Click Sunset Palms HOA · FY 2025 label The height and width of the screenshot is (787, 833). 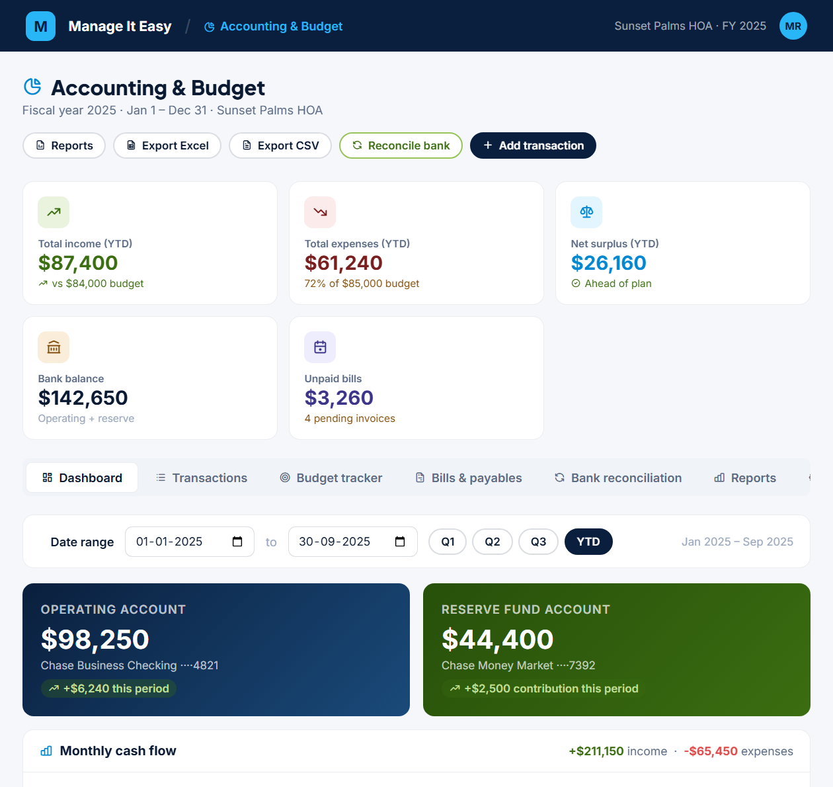tap(690, 26)
